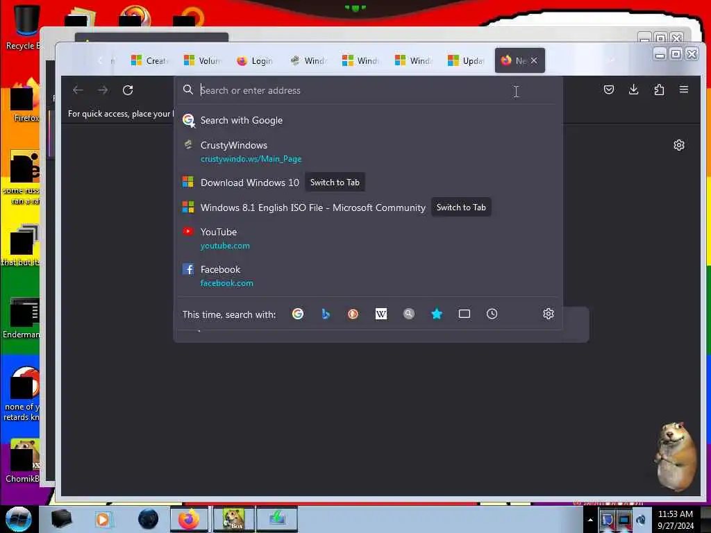The height and width of the screenshot is (533, 711).
Task: Open the facebook.com link
Action: [x=227, y=283]
